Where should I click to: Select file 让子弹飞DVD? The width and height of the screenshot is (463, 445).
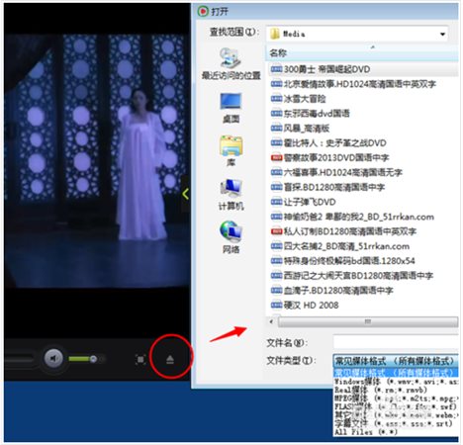point(304,202)
